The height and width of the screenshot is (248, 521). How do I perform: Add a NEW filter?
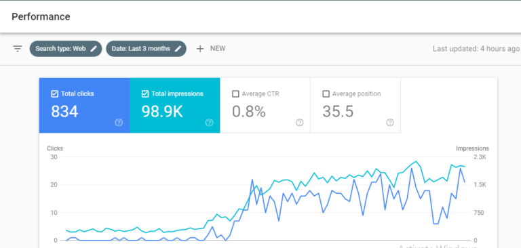pyautogui.click(x=211, y=49)
